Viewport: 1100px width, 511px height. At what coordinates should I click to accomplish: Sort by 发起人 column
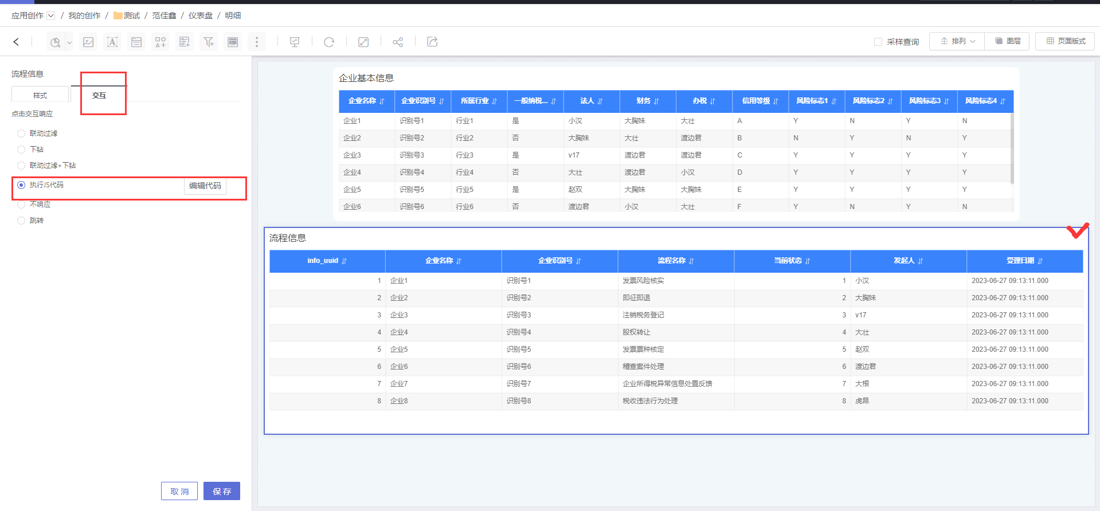pos(920,261)
